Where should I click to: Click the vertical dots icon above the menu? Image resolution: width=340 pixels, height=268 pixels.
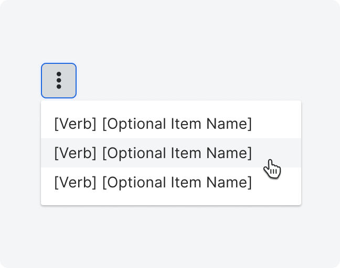coord(59,81)
